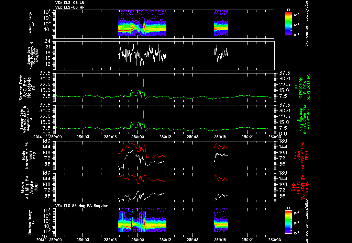Click "259:15" on the time axis under the MAG panel
Viewport: 352px width, 243px height.
pyautogui.click(x=192, y=137)
